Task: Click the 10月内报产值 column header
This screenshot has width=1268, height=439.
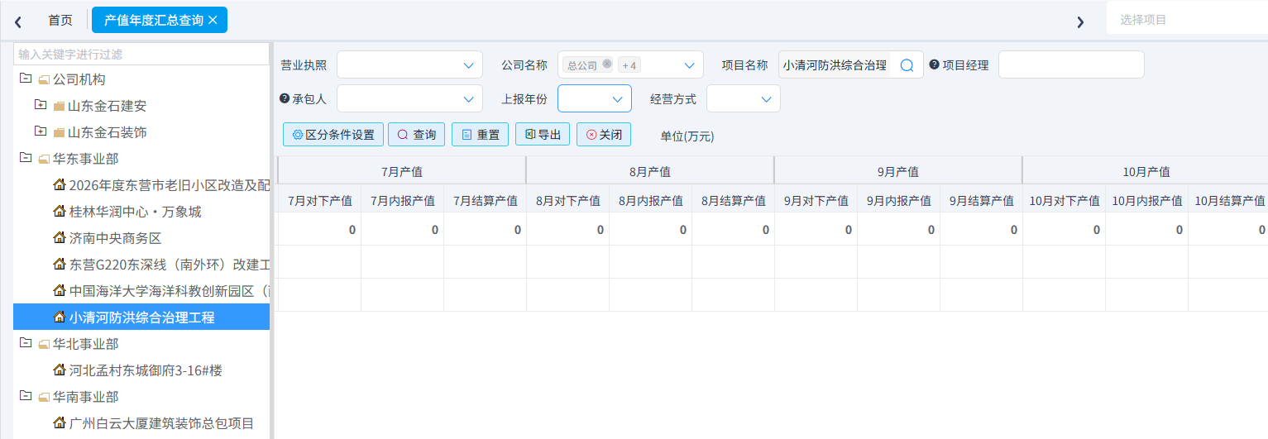Action: coord(1146,200)
